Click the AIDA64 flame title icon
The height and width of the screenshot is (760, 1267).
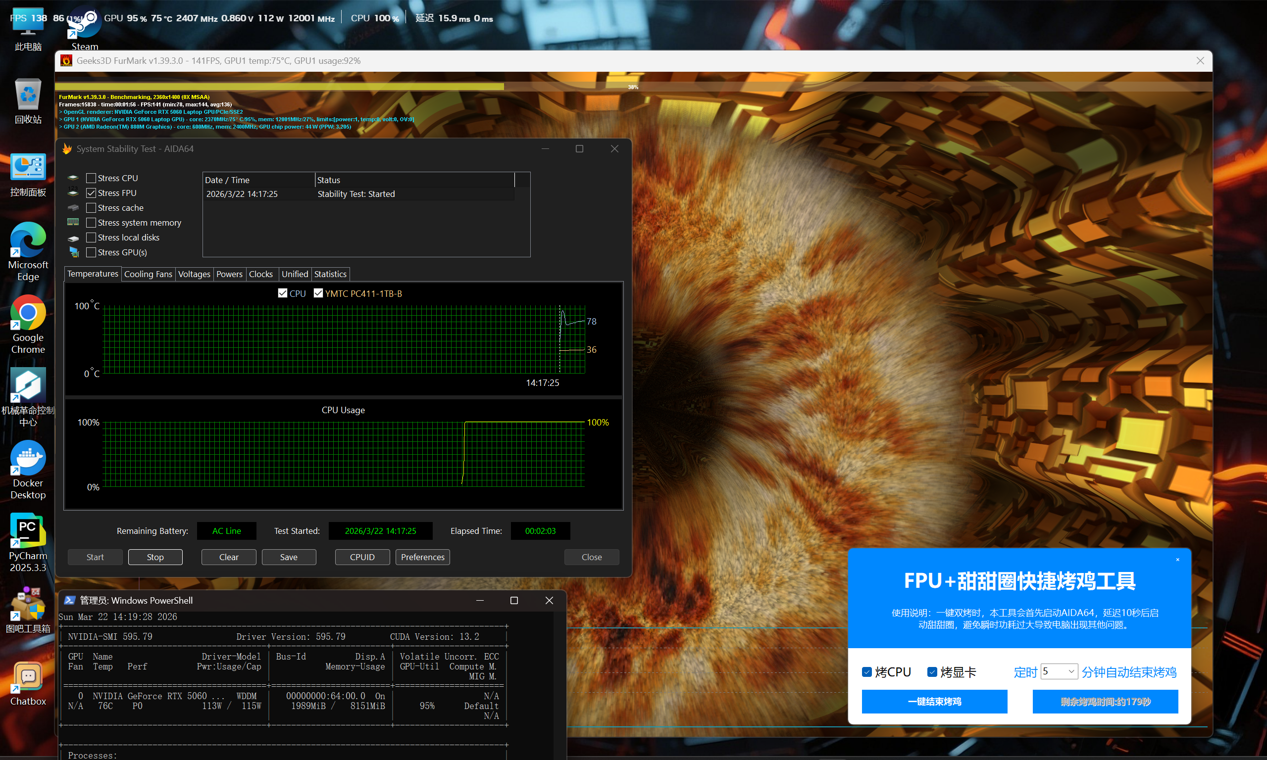[x=67, y=148]
